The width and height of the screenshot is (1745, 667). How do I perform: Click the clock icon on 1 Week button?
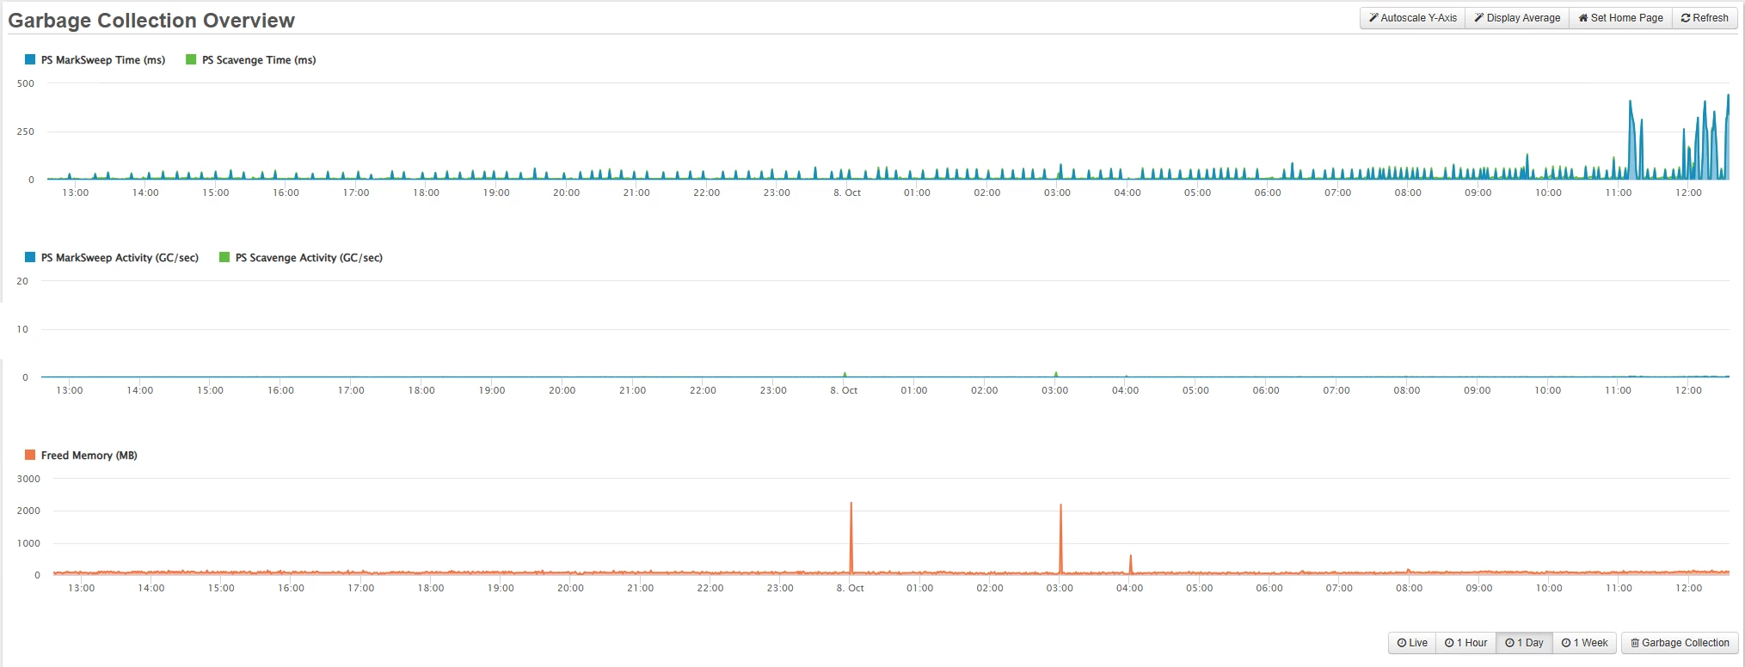click(1566, 643)
